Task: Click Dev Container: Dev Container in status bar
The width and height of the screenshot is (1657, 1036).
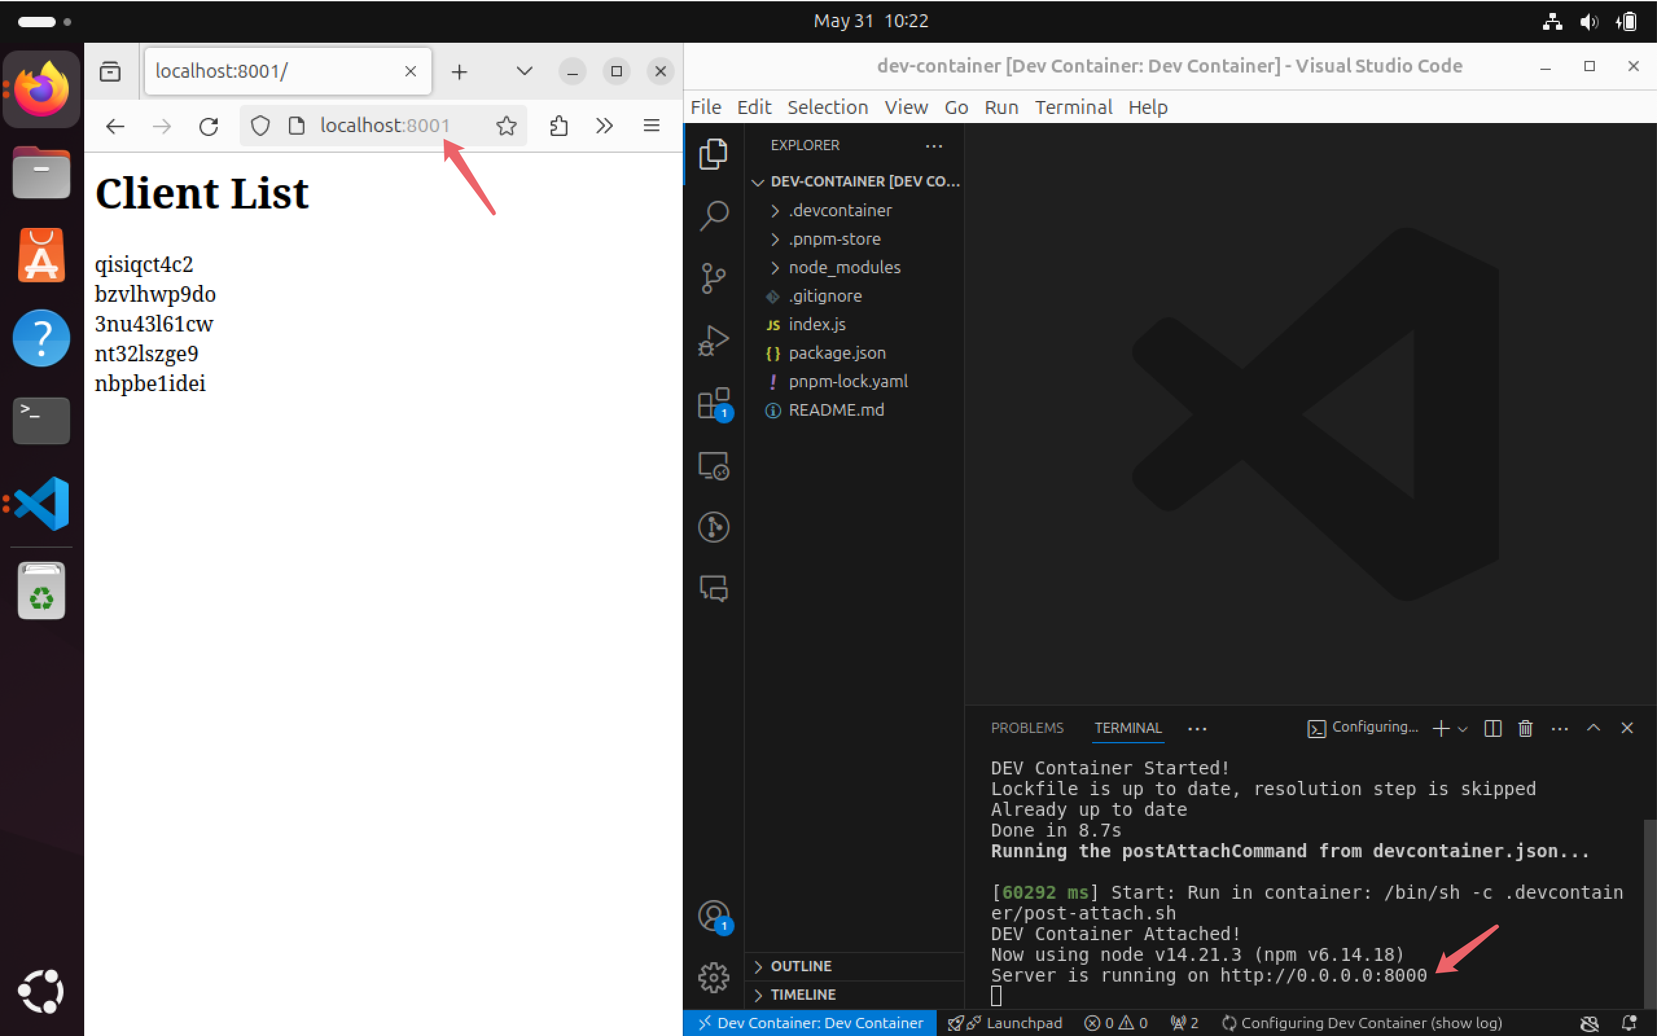Action: click(x=815, y=1022)
